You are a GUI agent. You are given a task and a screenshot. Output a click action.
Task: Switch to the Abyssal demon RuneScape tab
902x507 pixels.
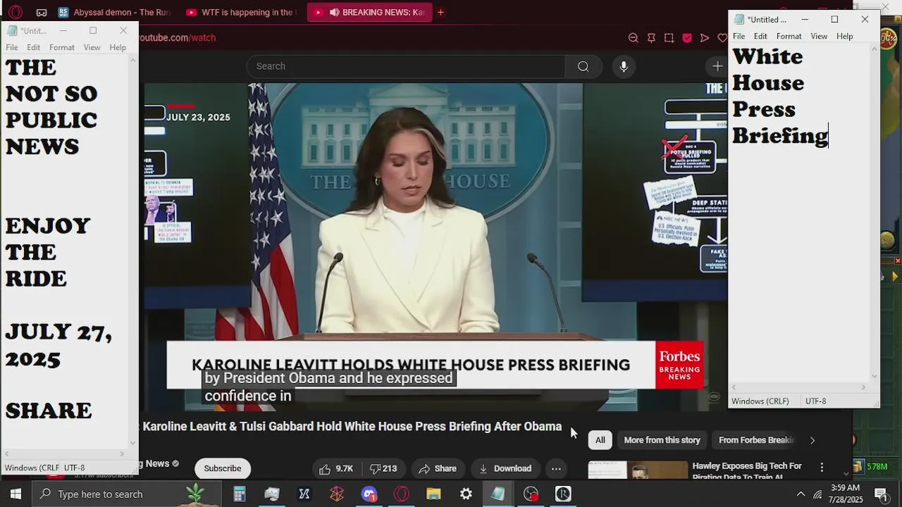[x=114, y=12]
